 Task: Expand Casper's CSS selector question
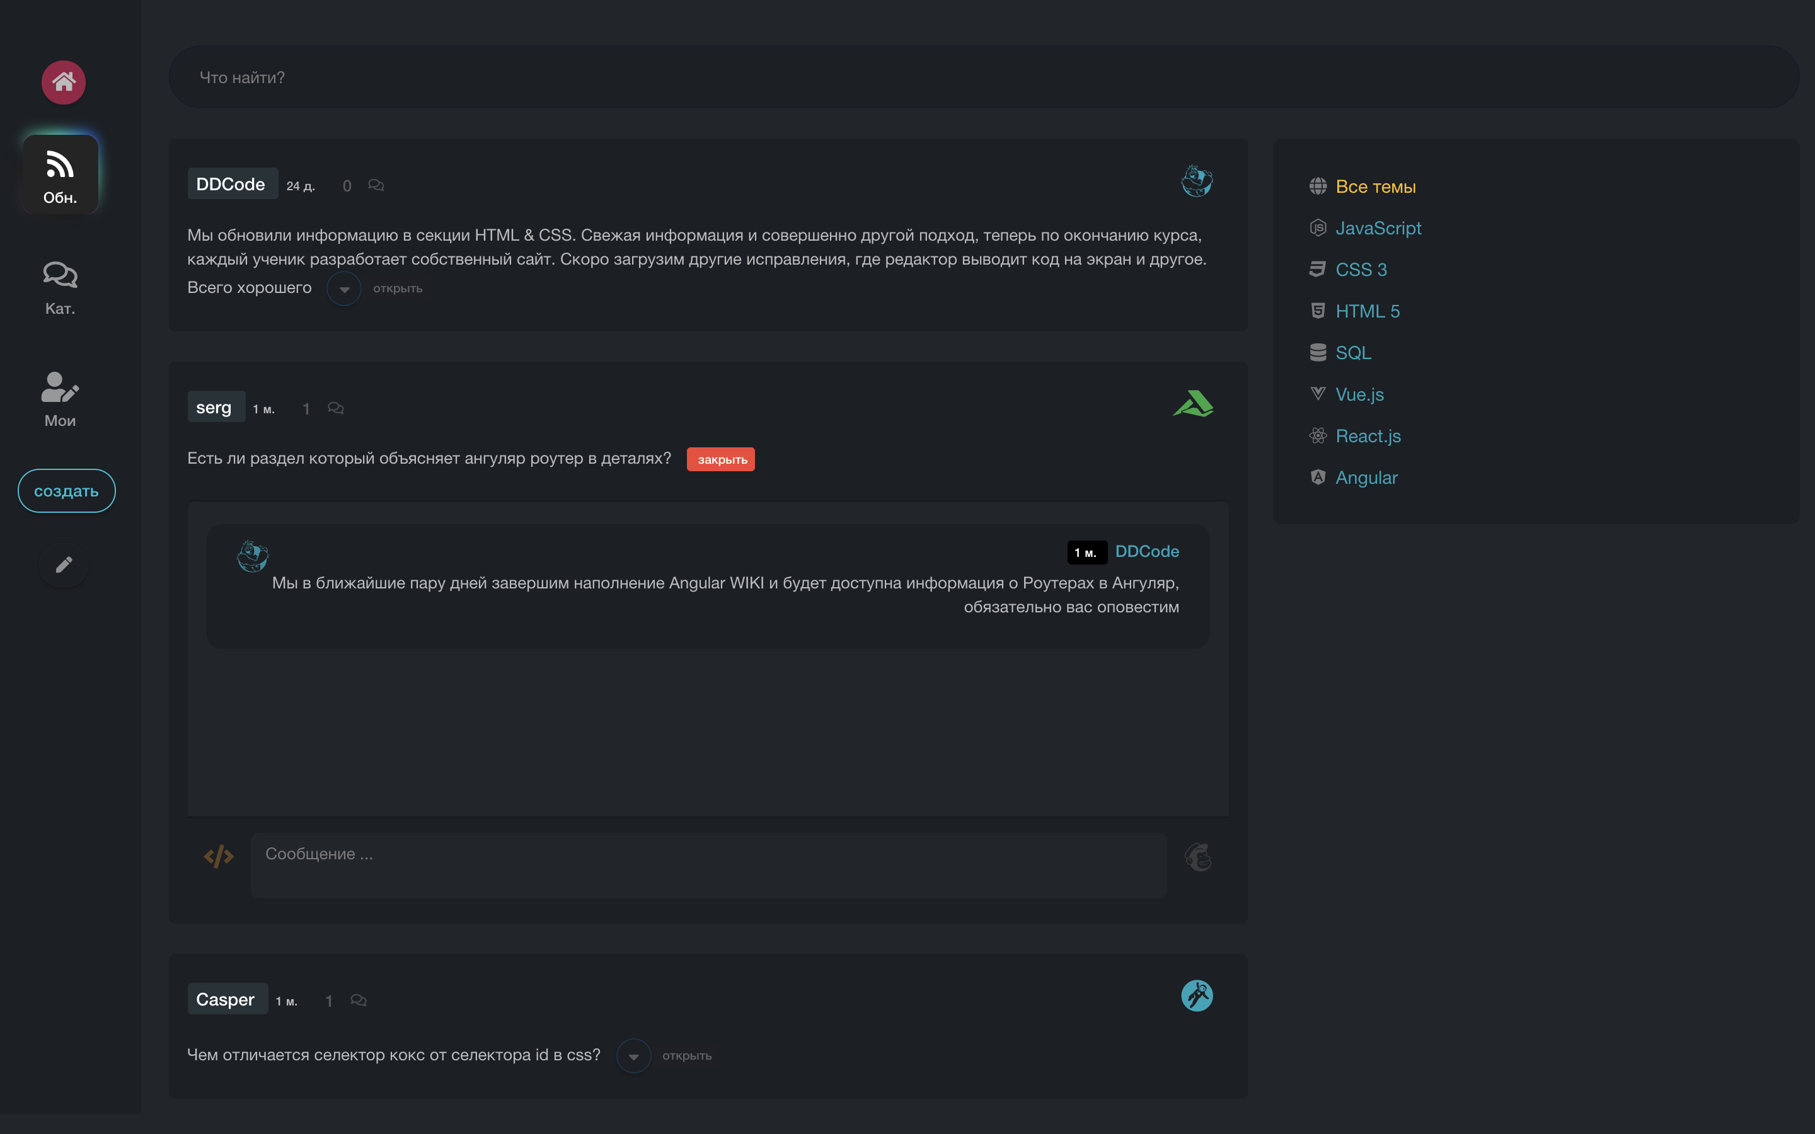633,1056
